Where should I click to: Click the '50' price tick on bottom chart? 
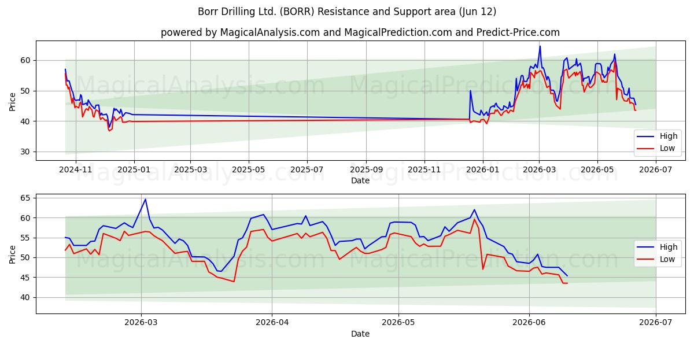(x=27, y=257)
